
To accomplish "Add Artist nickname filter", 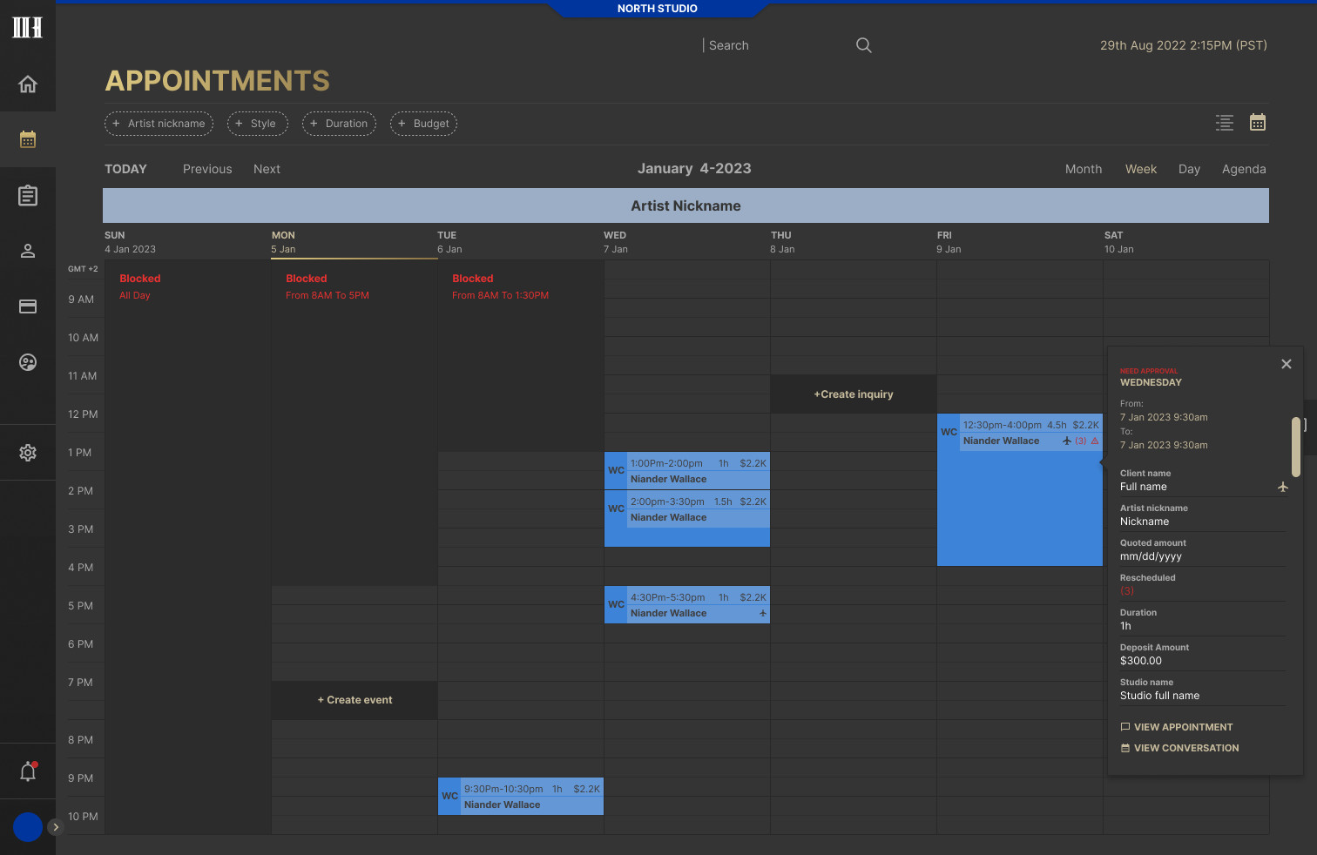I will (159, 124).
